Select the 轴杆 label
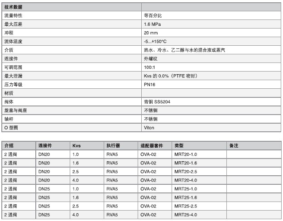 pyautogui.click(x=9, y=119)
